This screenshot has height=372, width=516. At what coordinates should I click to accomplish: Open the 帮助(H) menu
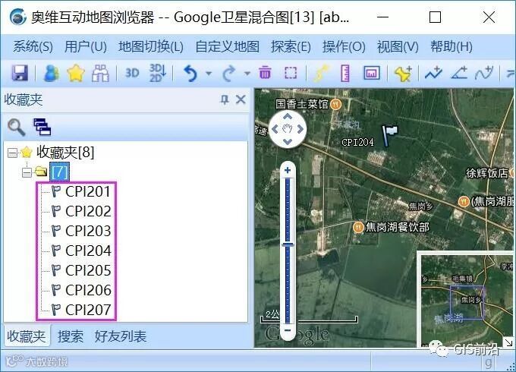[x=451, y=47]
